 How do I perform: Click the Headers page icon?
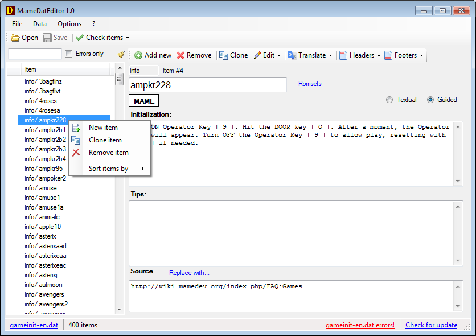[x=343, y=55]
